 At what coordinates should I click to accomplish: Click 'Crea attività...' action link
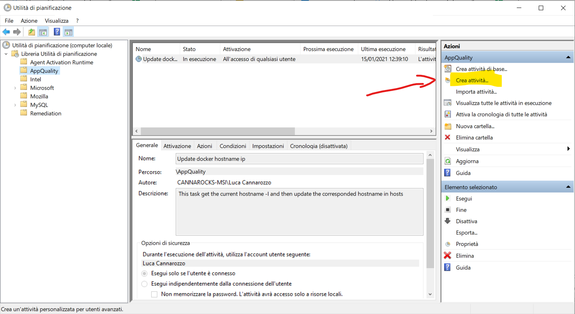click(472, 80)
